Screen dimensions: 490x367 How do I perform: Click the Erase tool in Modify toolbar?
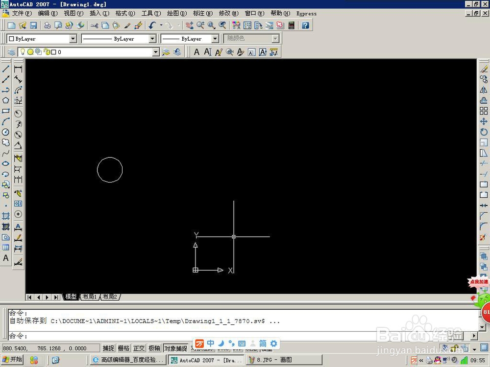[x=484, y=69]
